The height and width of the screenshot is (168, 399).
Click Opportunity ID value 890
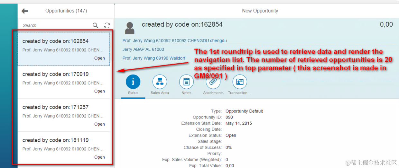tap(229, 117)
